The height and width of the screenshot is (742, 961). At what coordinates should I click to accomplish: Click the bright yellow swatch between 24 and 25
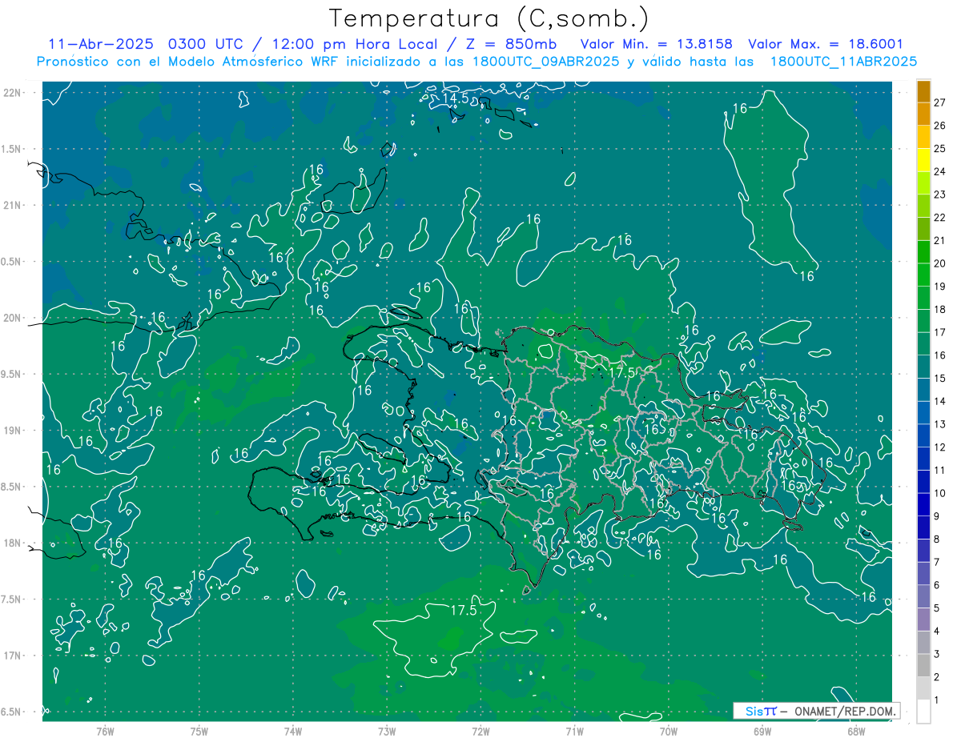pyautogui.click(x=923, y=160)
